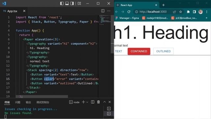
Task: Switch to the 输出 output tab
Action: pyautogui.click(x=28, y=102)
